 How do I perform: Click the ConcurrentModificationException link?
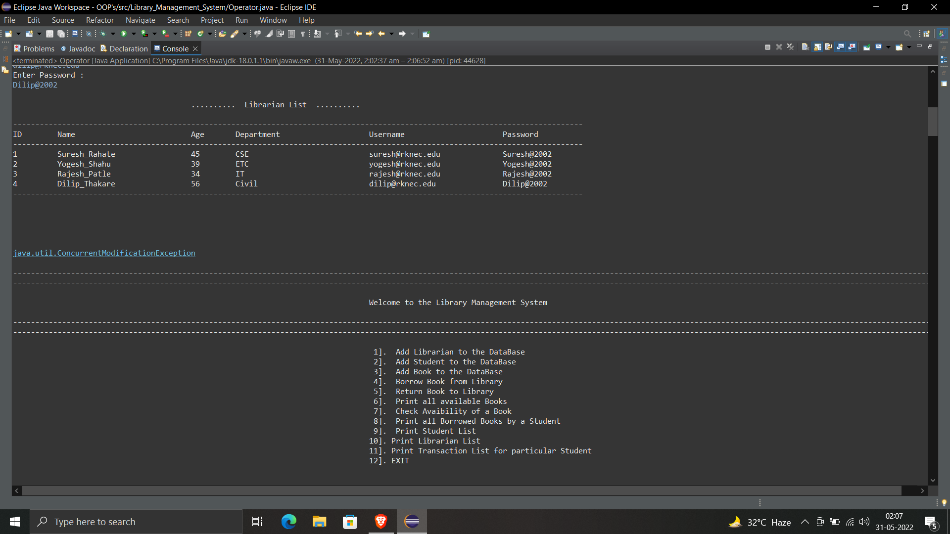click(104, 253)
